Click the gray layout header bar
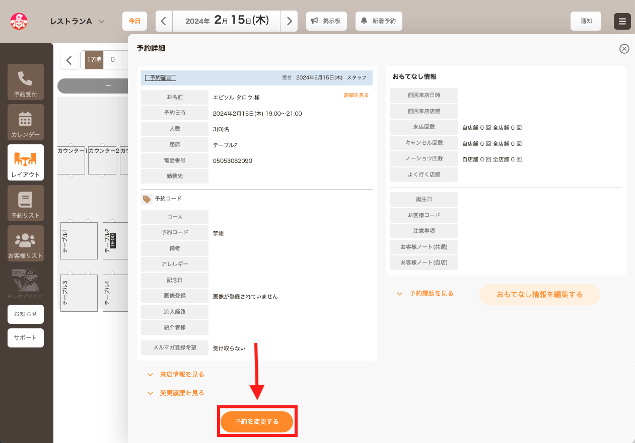This screenshot has height=443, width=635. point(93,86)
